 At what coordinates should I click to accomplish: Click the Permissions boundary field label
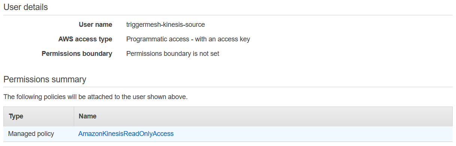(77, 54)
